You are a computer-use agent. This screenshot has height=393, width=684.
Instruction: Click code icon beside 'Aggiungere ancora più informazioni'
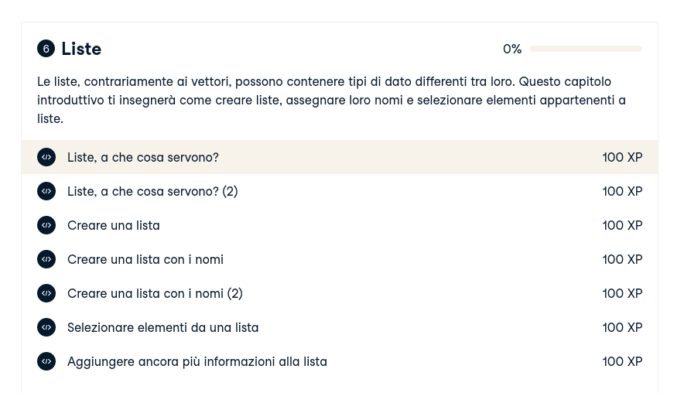point(46,361)
